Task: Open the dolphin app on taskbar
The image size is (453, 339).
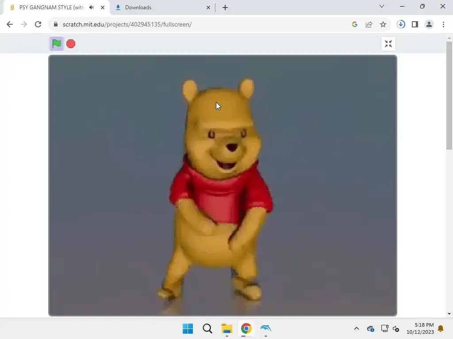Action: [x=266, y=328]
